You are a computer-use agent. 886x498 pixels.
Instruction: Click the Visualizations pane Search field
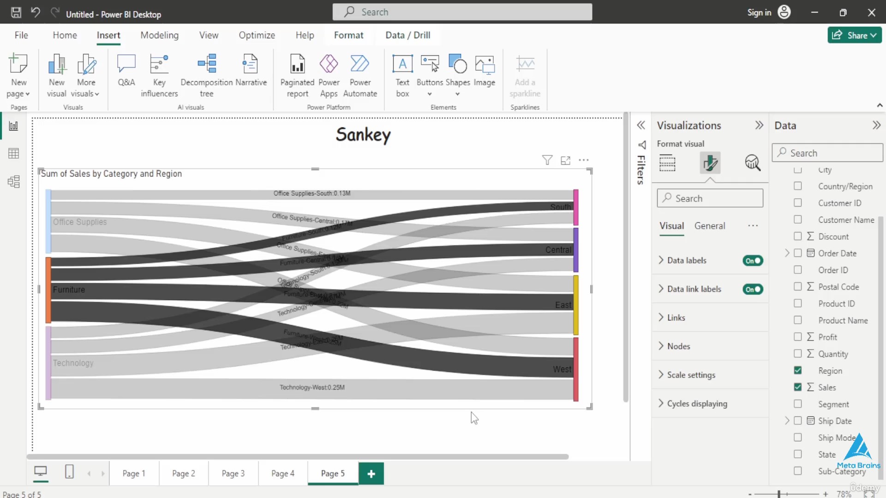point(710,198)
